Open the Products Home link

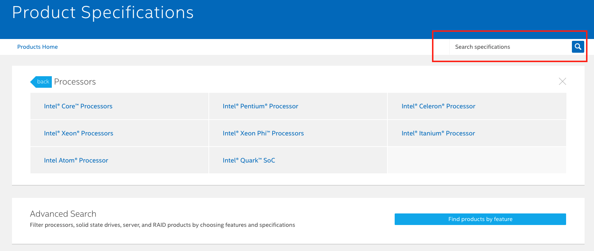[x=38, y=47]
